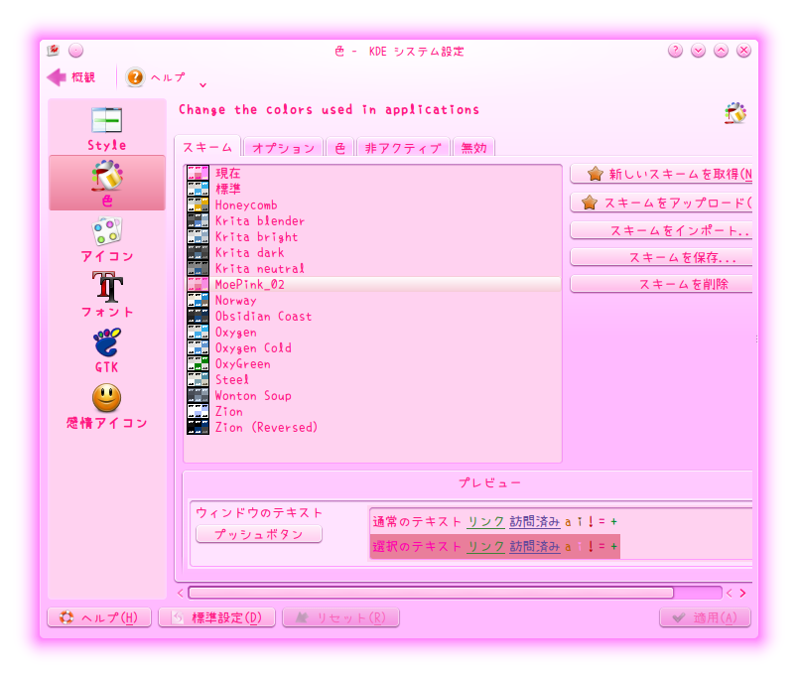The height and width of the screenshot is (678, 798).
Task: Select the Oxygen Cold scheme
Action: point(373,347)
